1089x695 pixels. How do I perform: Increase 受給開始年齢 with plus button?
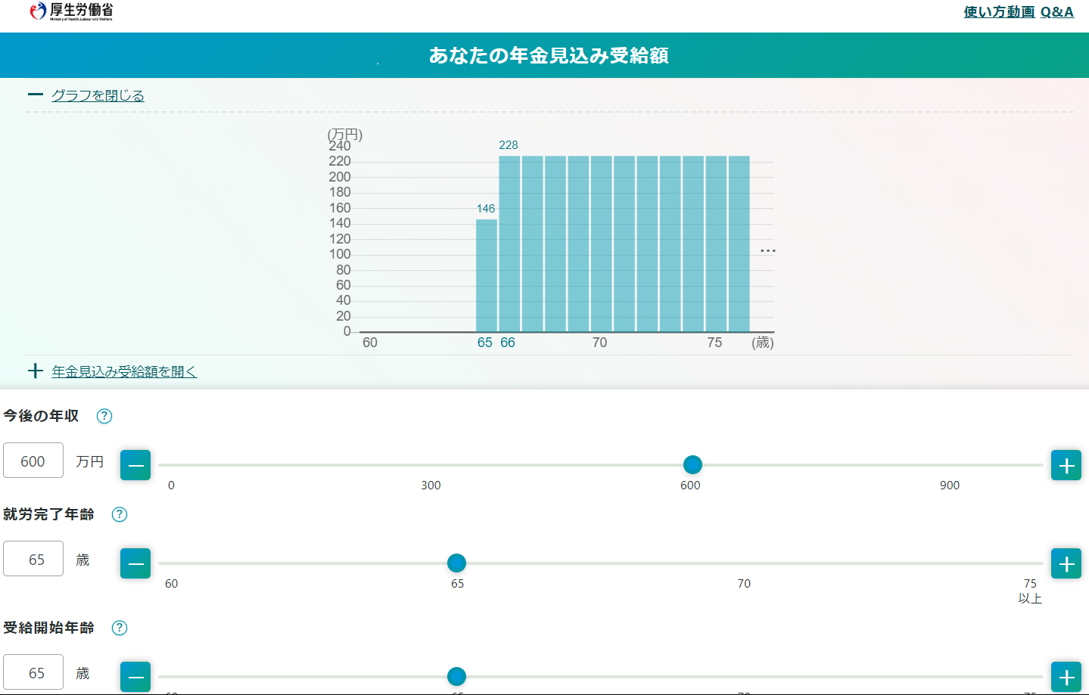click(x=1066, y=677)
